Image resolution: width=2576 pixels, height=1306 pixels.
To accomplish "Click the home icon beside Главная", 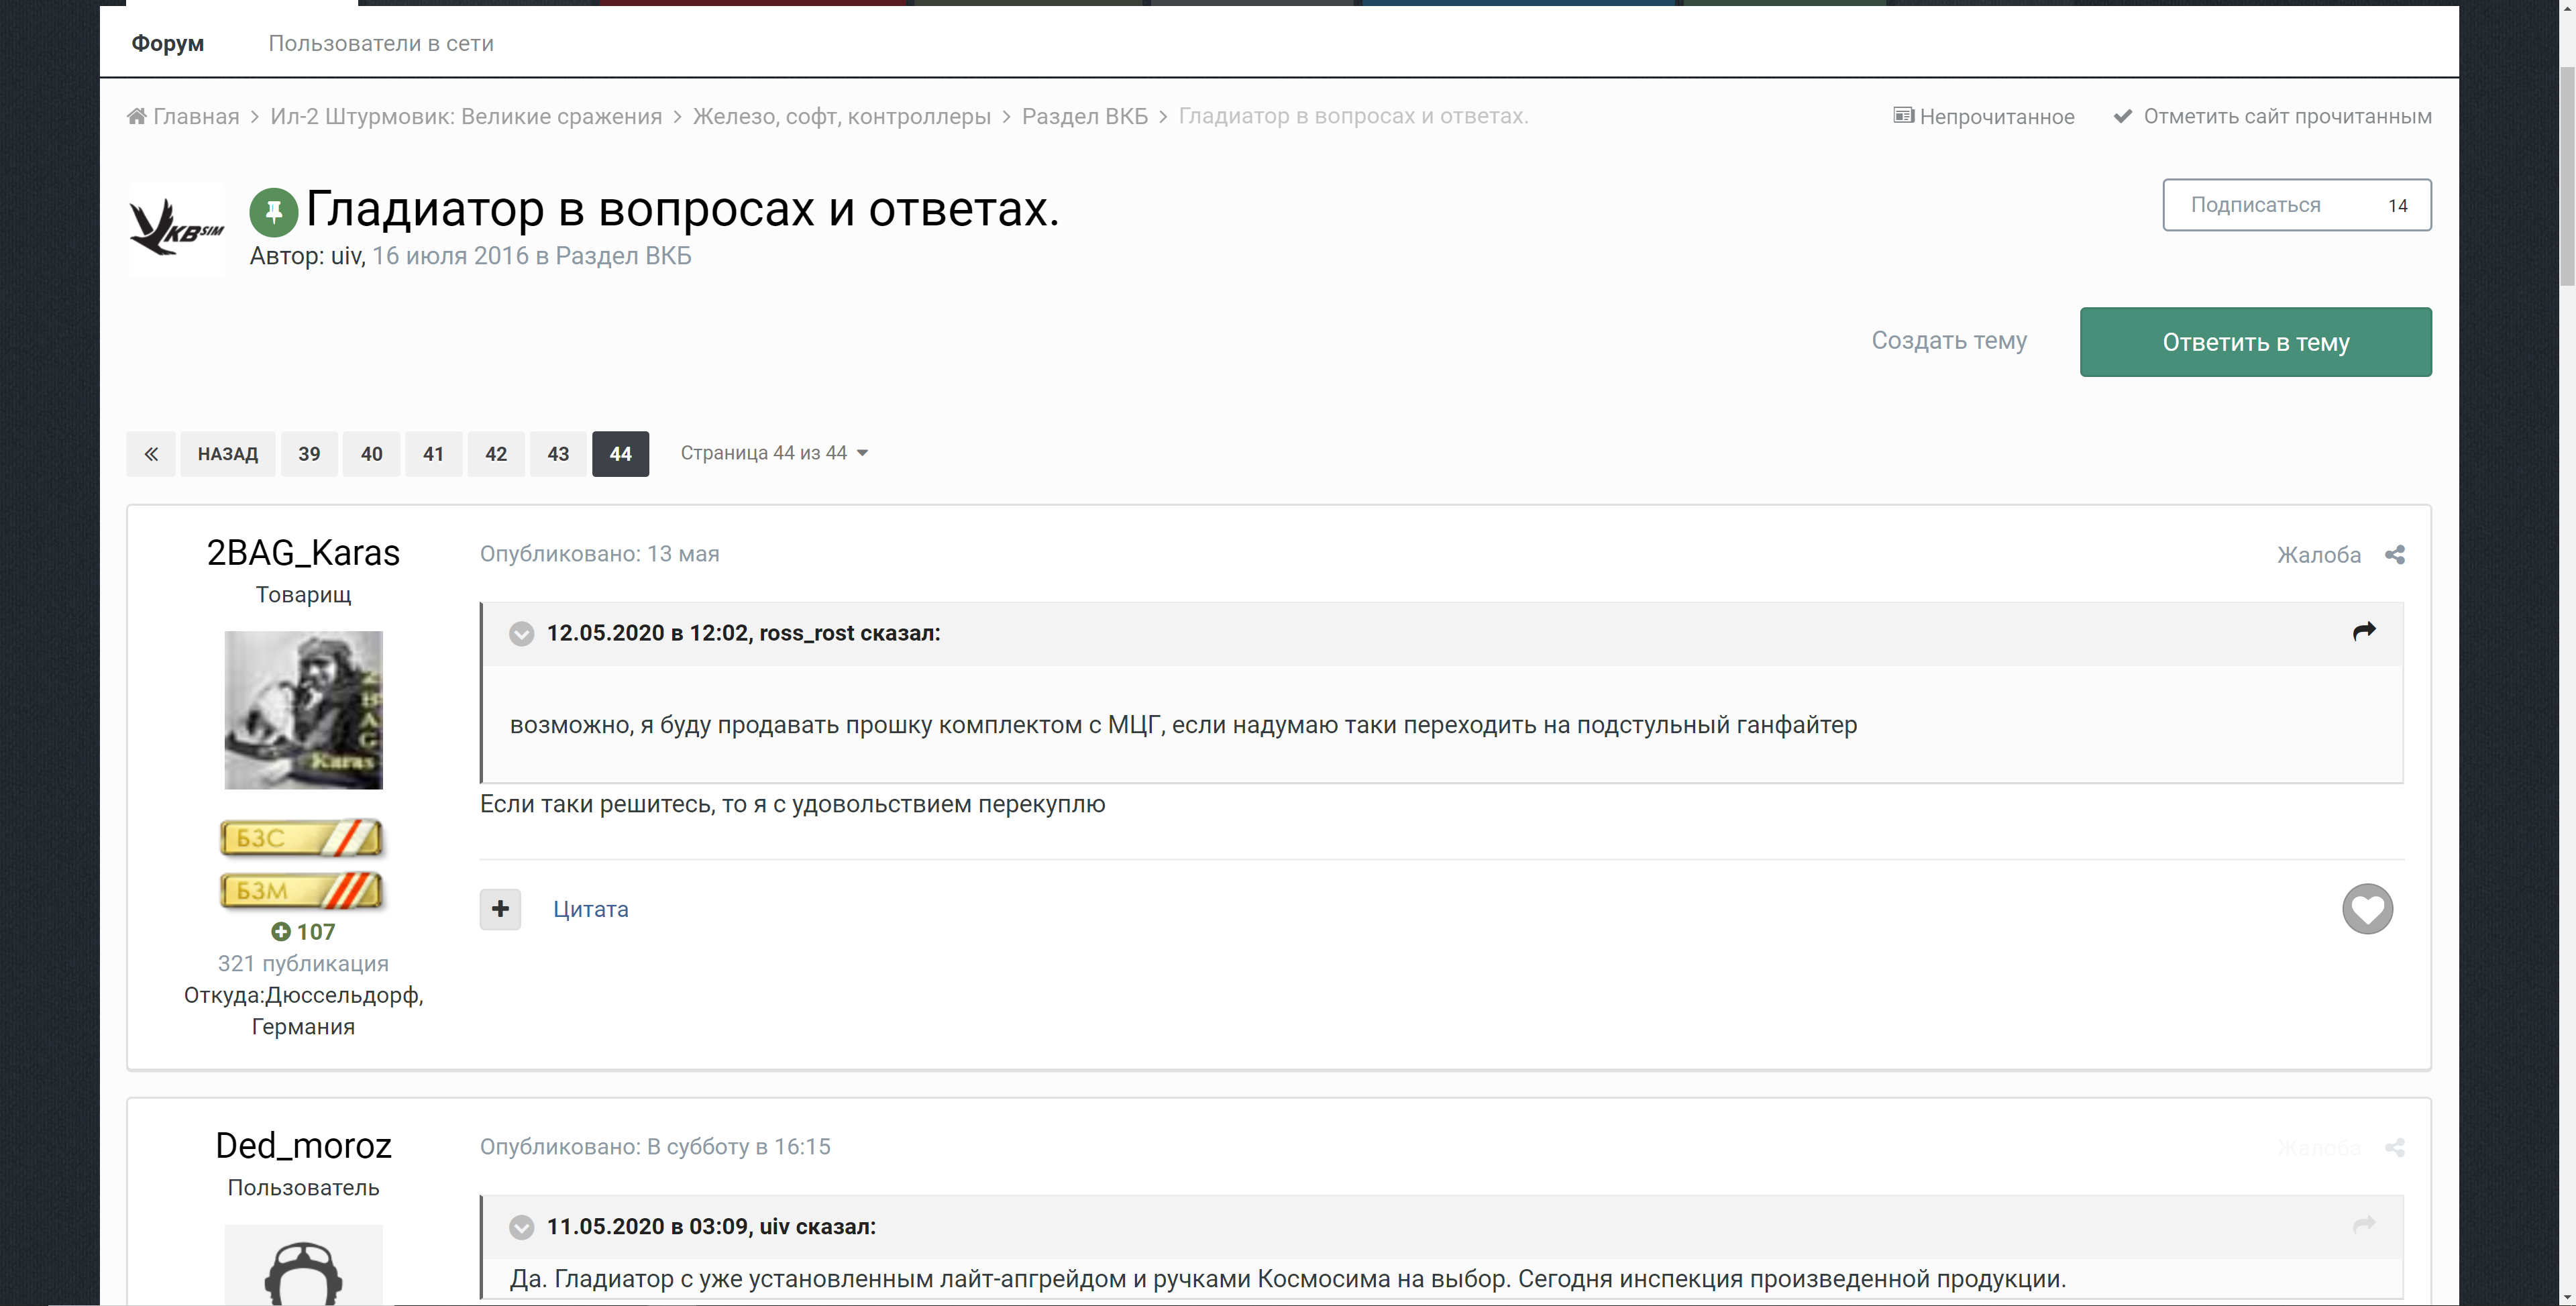I will click(x=137, y=116).
